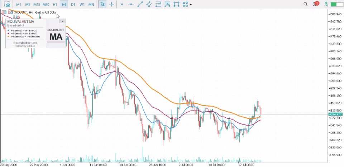
Task: Select the crosshair tool
Action: (112, 4)
